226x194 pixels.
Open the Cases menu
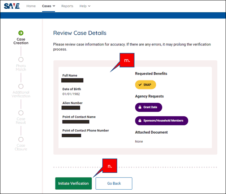coord(48,6)
